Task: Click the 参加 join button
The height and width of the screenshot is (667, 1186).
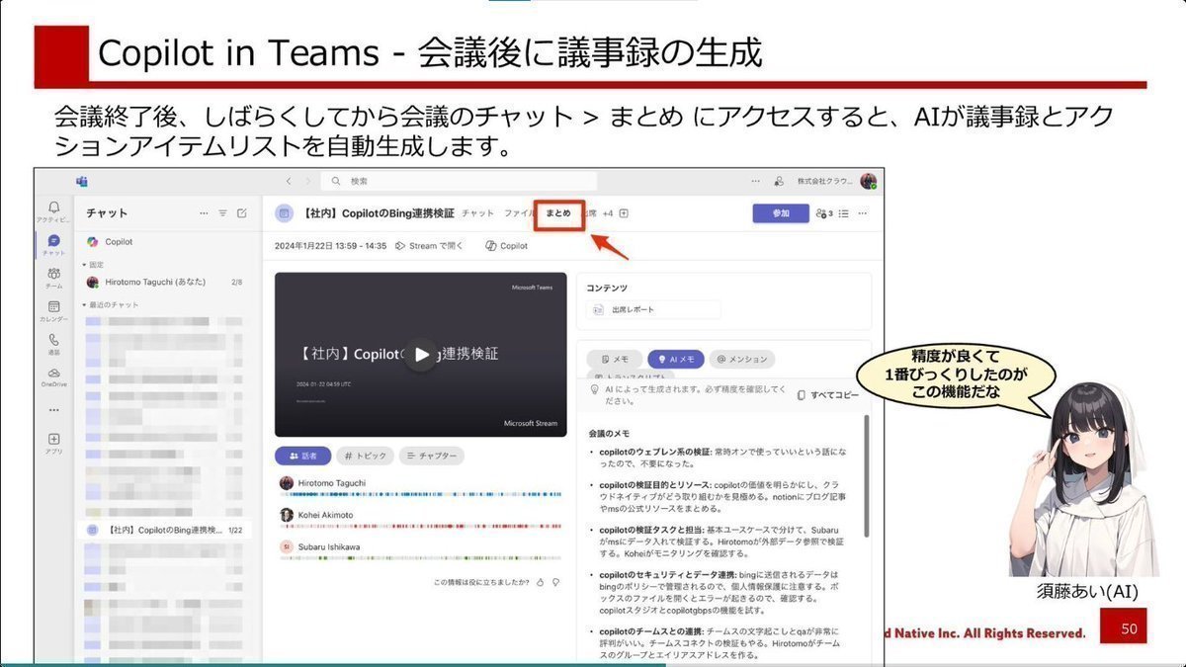Action: (781, 212)
